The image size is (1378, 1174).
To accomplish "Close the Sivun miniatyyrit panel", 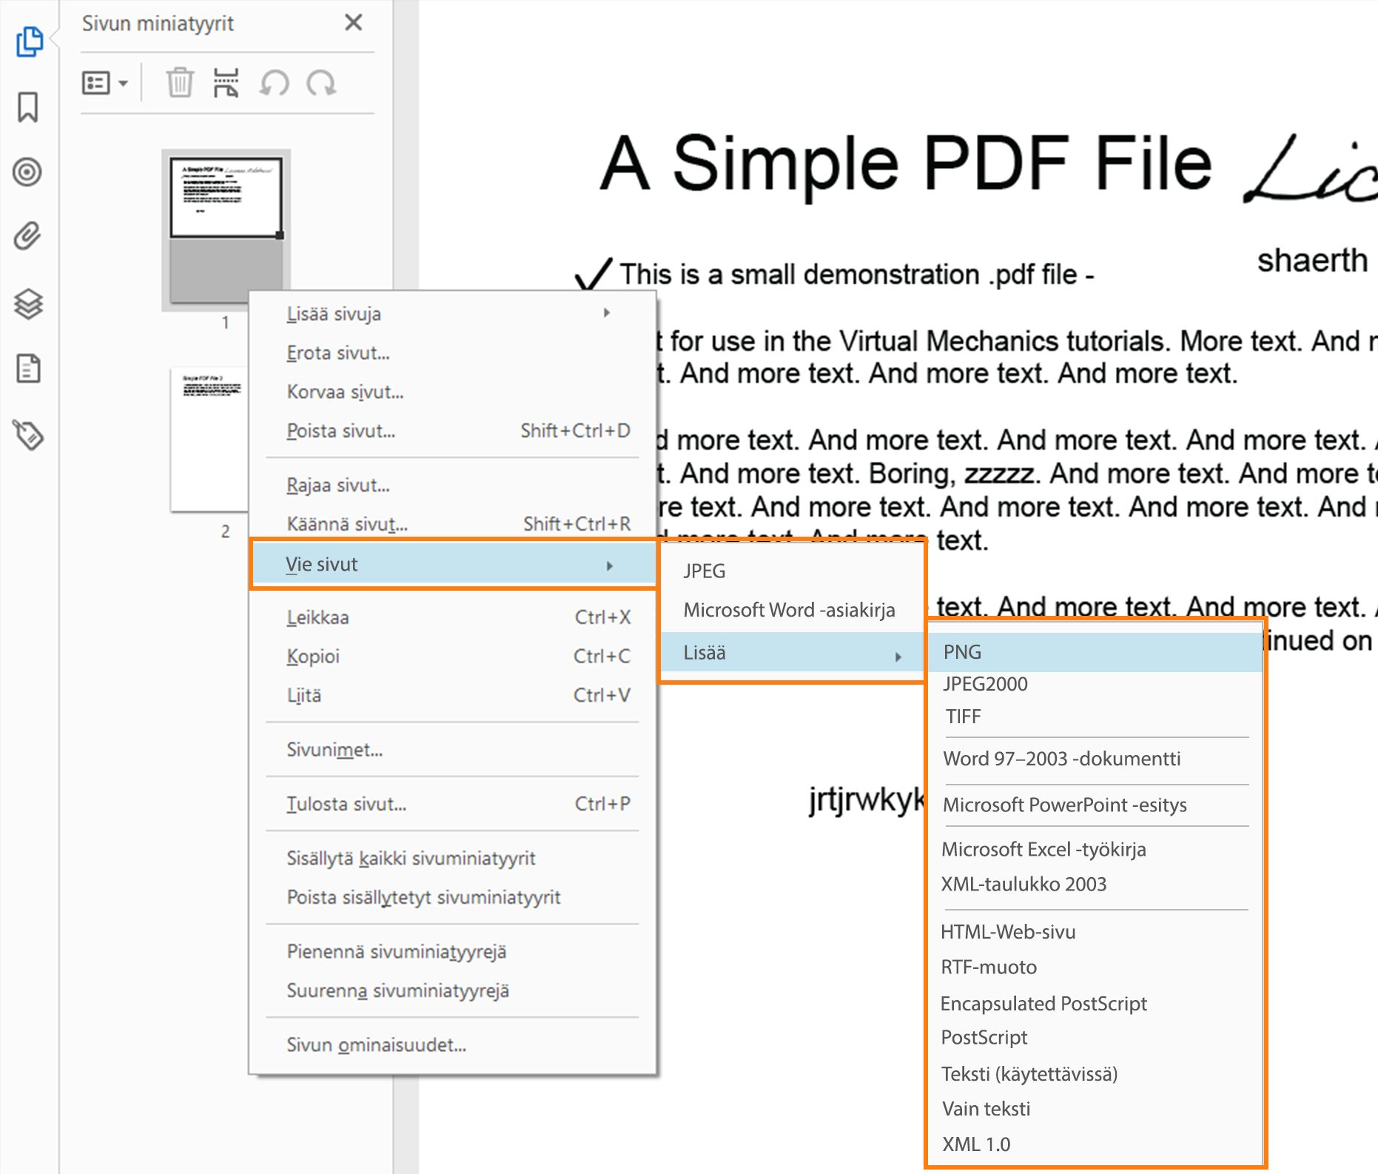I will 354,23.
